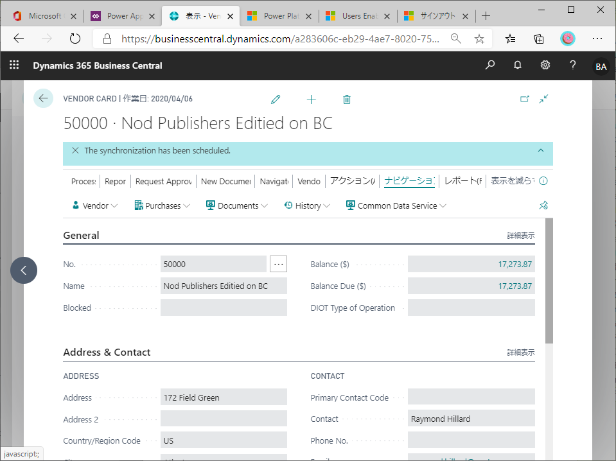Expand the Vendor dropdown menu
Screen dimensions: 616x461
[x=95, y=205]
